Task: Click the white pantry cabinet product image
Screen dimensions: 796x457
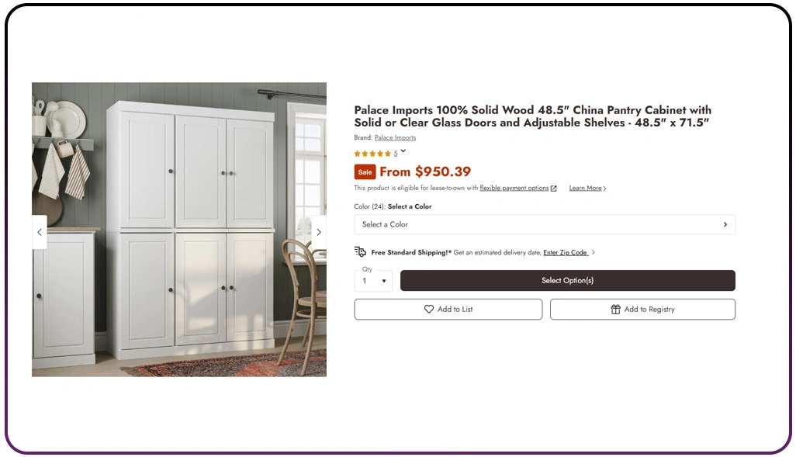Action: click(179, 230)
